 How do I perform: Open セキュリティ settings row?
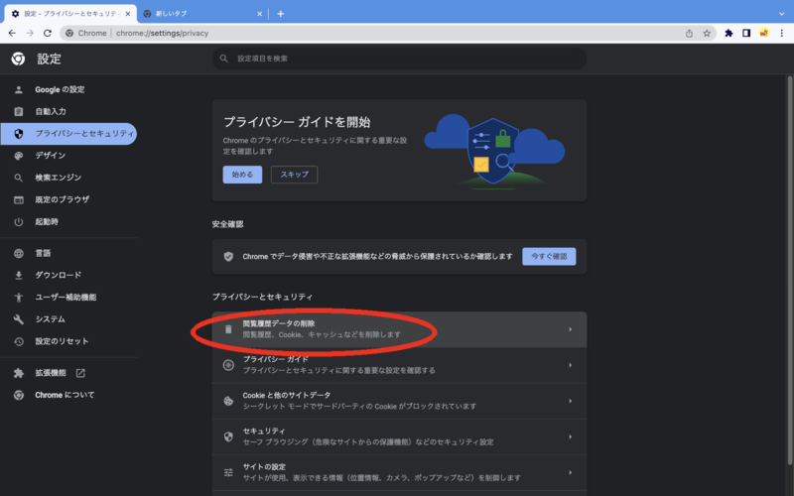[399, 436]
